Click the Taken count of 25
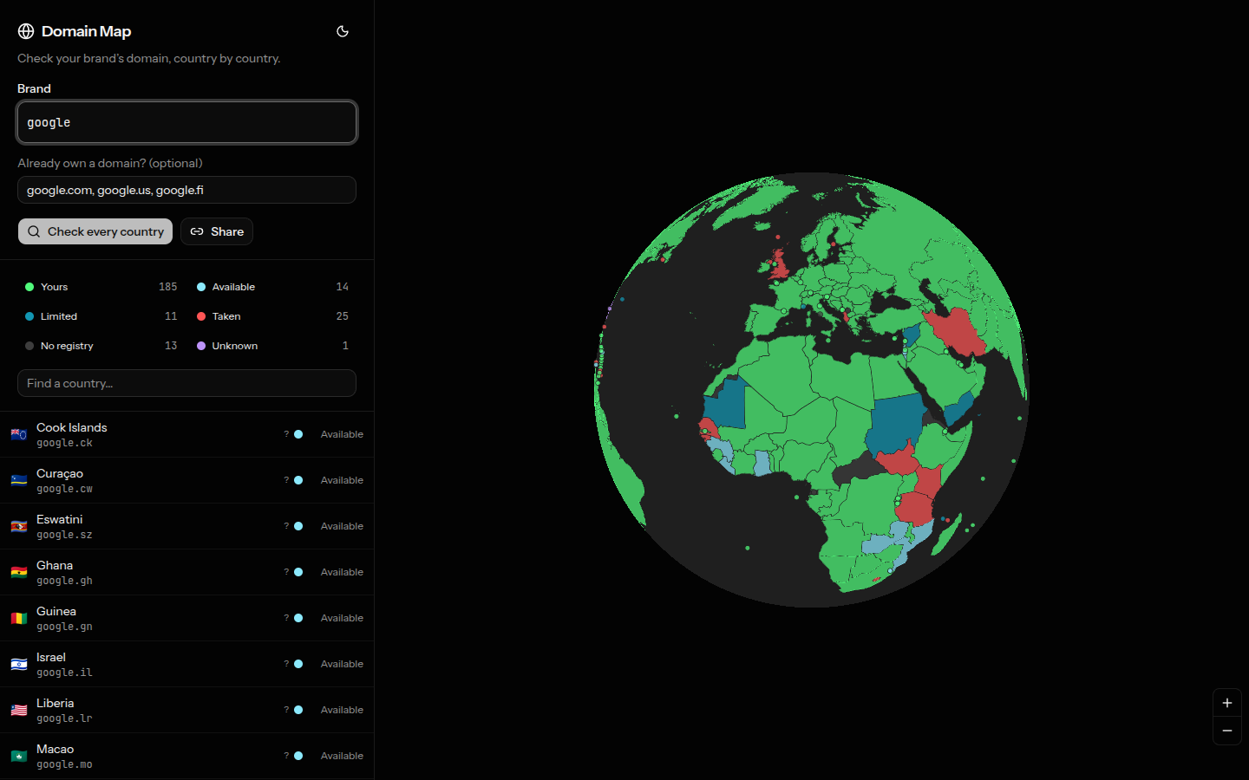Viewport: 1249px width, 780px height. point(343,316)
